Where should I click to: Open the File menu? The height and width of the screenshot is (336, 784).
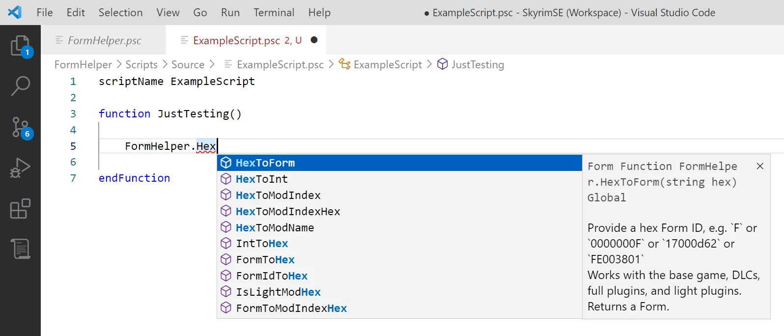click(x=45, y=13)
